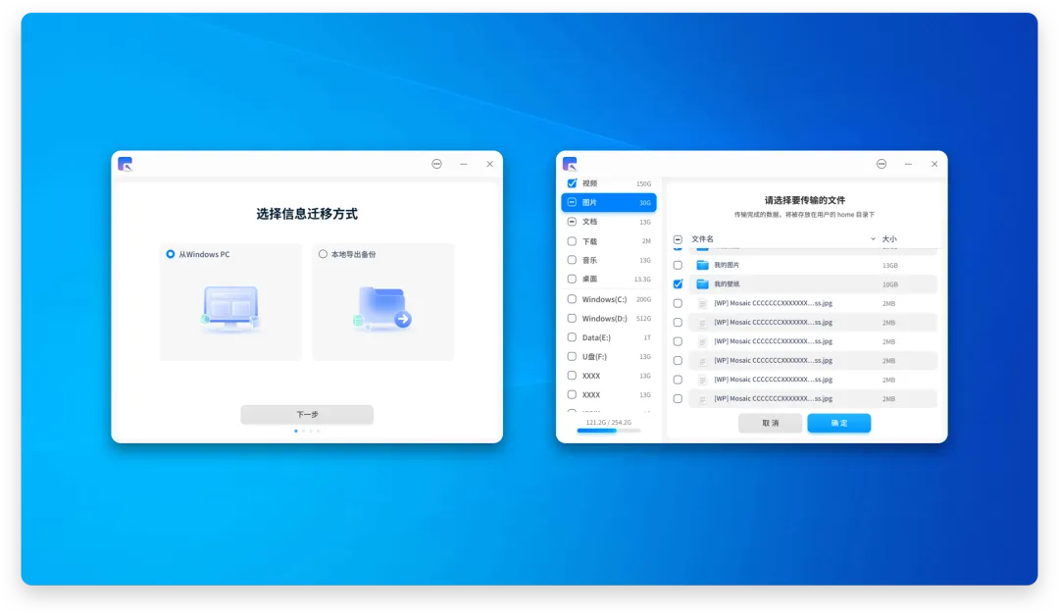The image size is (1059, 615).
Task: Click the 大小 column header
Action: click(x=889, y=239)
